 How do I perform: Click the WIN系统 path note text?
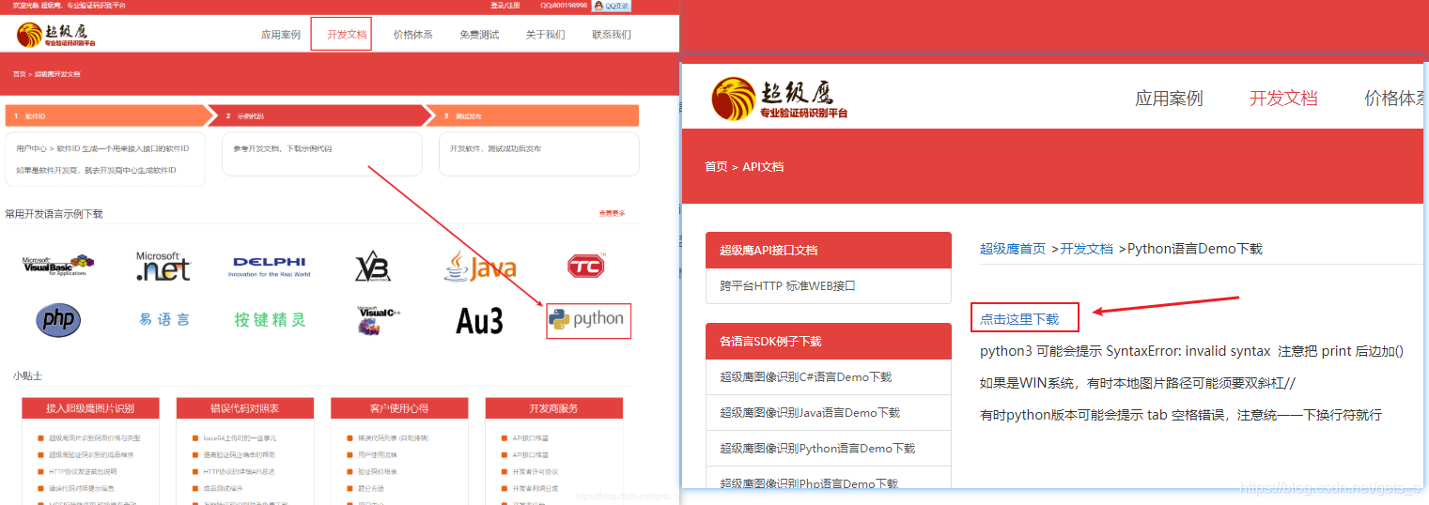pos(1138,383)
